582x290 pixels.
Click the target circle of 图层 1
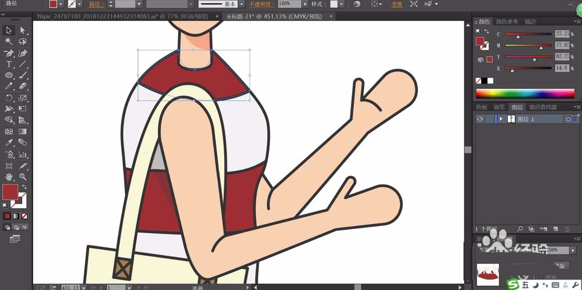pyautogui.click(x=568, y=119)
